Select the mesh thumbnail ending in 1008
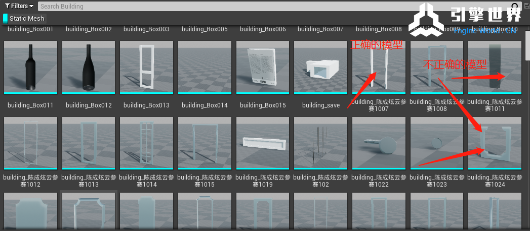The image size is (530, 231). click(x=436, y=67)
